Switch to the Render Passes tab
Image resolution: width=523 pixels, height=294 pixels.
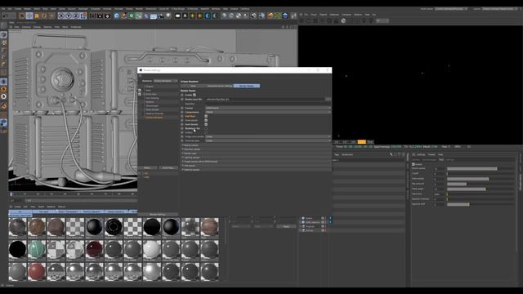(247, 86)
